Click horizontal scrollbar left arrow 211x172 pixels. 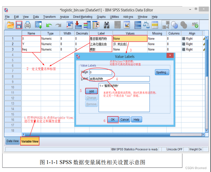[x=24, y=135]
